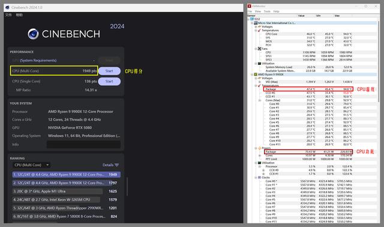Select the System Memory Load row
The width and height of the screenshot is (384, 227).
321,67
